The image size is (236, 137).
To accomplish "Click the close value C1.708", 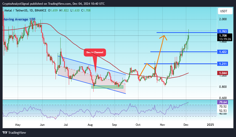I will pos(86,10).
